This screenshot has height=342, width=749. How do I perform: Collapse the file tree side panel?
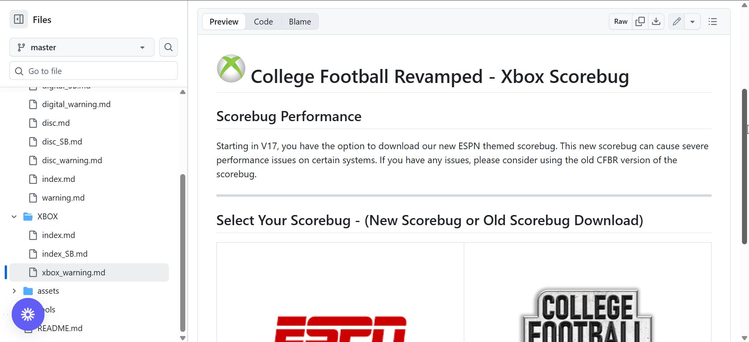point(19,19)
